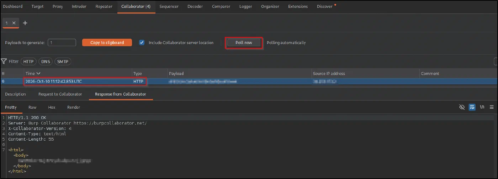Screen dimensions: 498x179
Task: Switch to Render view
Action: [x=74, y=107]
